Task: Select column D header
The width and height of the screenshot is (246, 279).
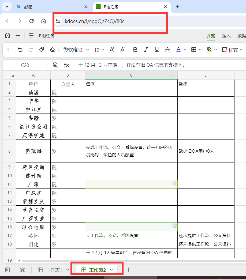Action: [206, 75]
